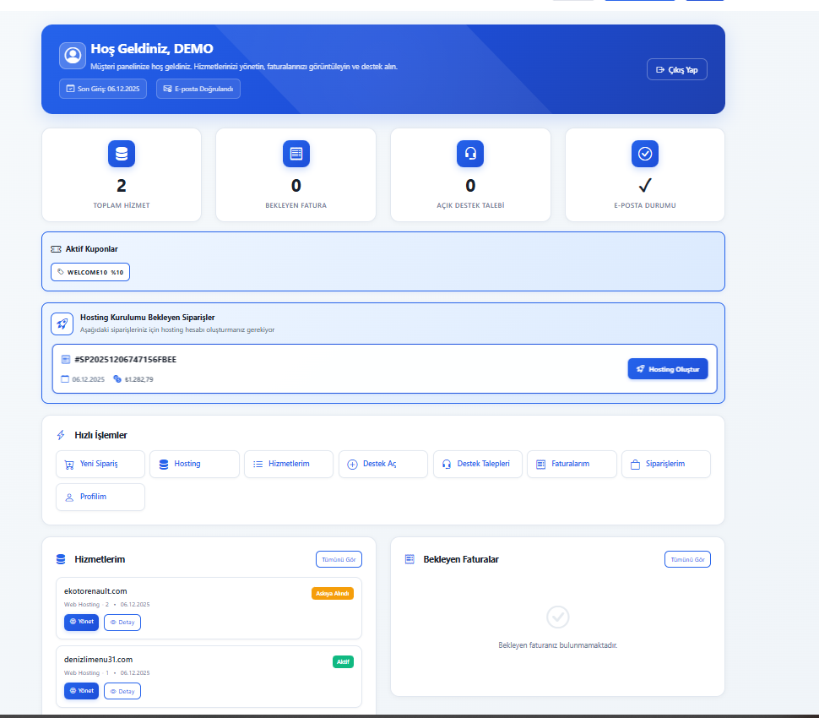Click Tümünü Gör in Bekleyen Faturalar panel
The image size is (819, 718).
(x=687, y=559)
